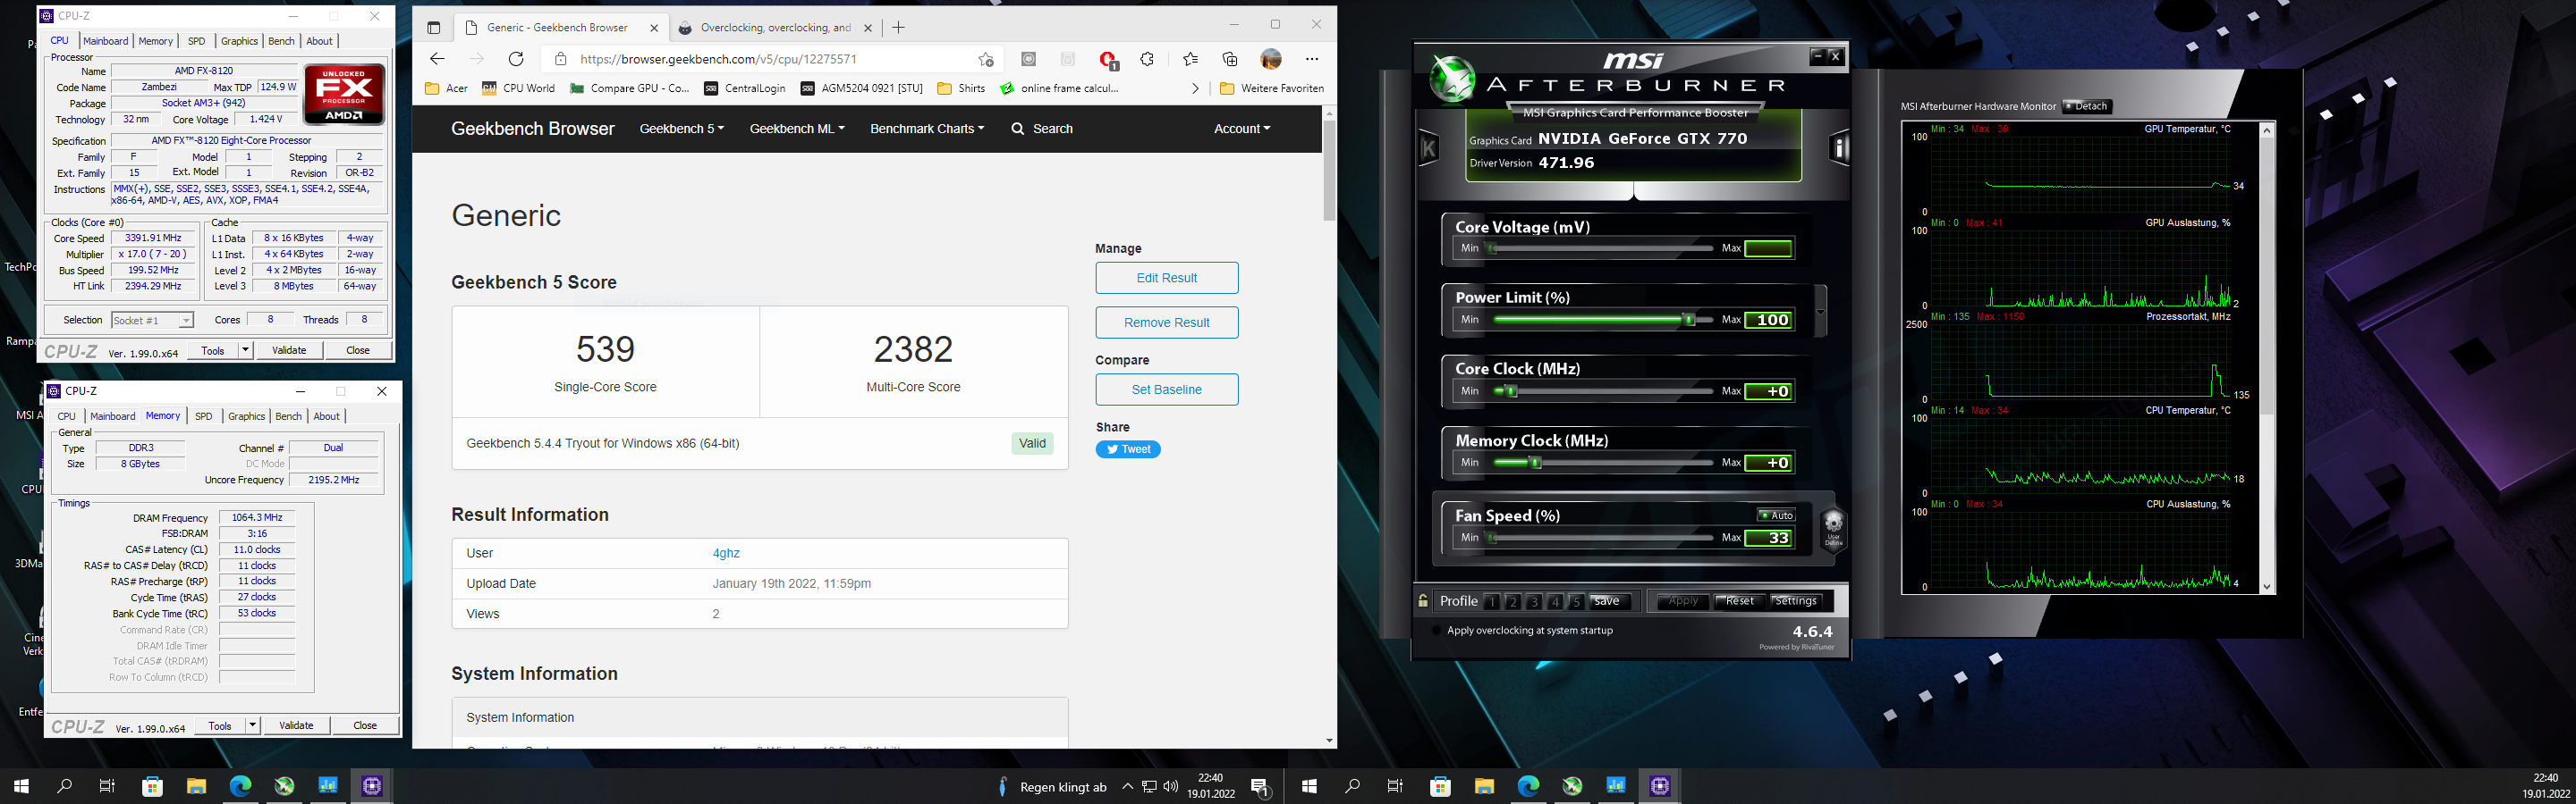Expand the Geekbench ML menu
Screen dimensions: 2576x804
(x=797, y=129)
